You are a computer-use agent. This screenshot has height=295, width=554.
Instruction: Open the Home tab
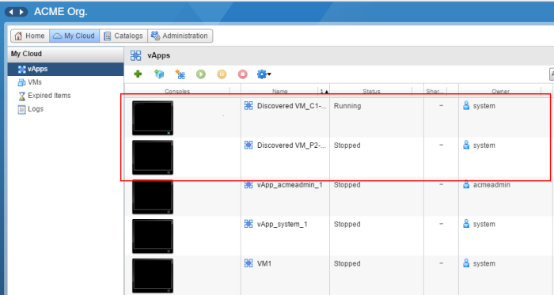[30, 36]
